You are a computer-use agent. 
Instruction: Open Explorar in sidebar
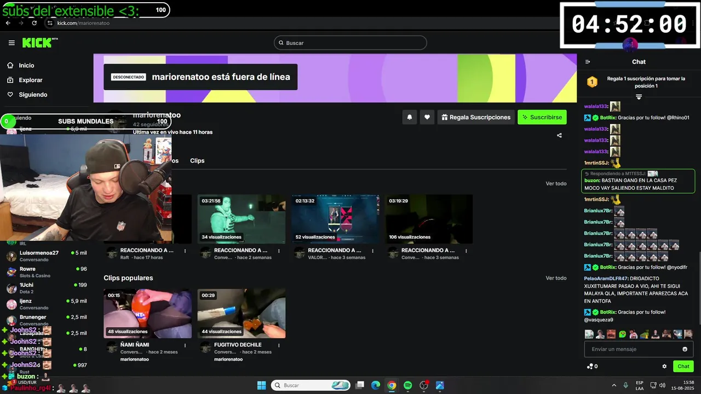click(30, 80)
